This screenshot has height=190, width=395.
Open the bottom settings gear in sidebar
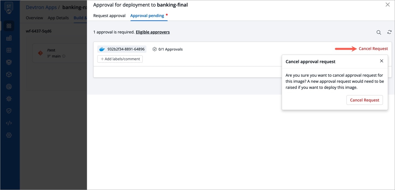(x=9, y=135)
